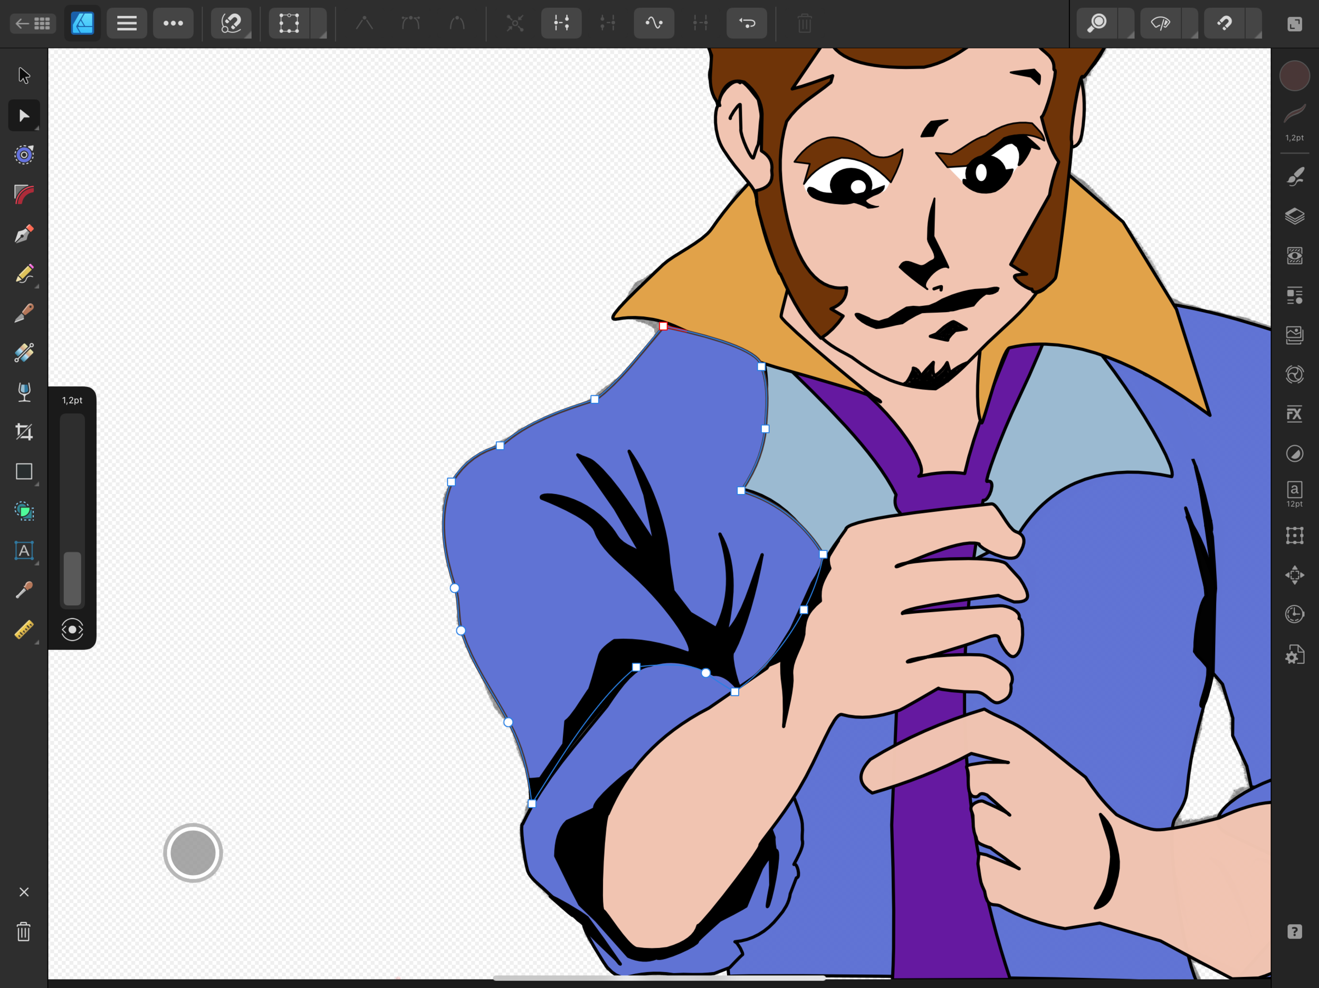This screenshot has height=988, width=1319.
Task: Delete selection with the trash button
Action: pos(804,23)
